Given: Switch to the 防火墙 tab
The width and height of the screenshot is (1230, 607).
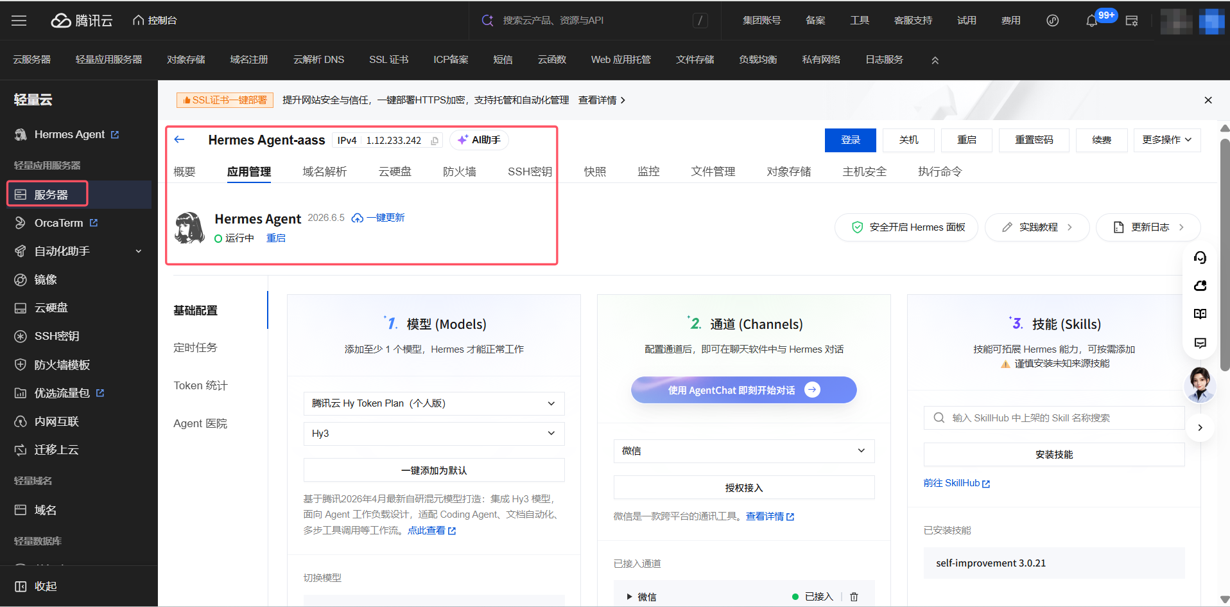Looking at the screenshot, I should click(460, 172).
